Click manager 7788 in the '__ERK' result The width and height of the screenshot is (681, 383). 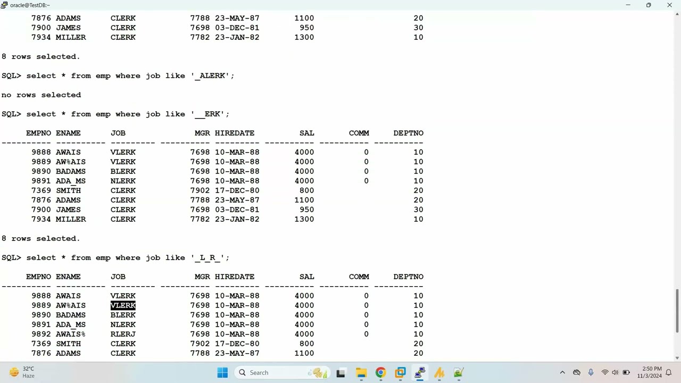point(200,200)
